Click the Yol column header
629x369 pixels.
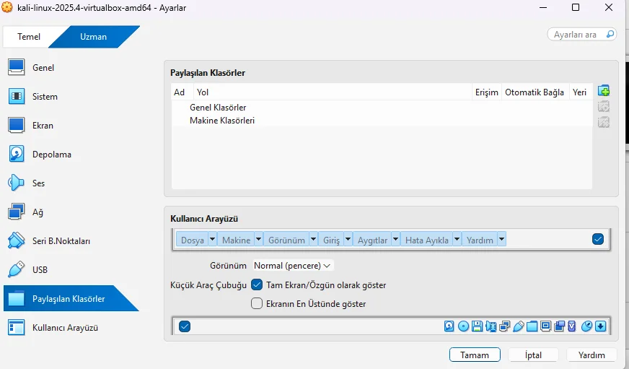333,92
